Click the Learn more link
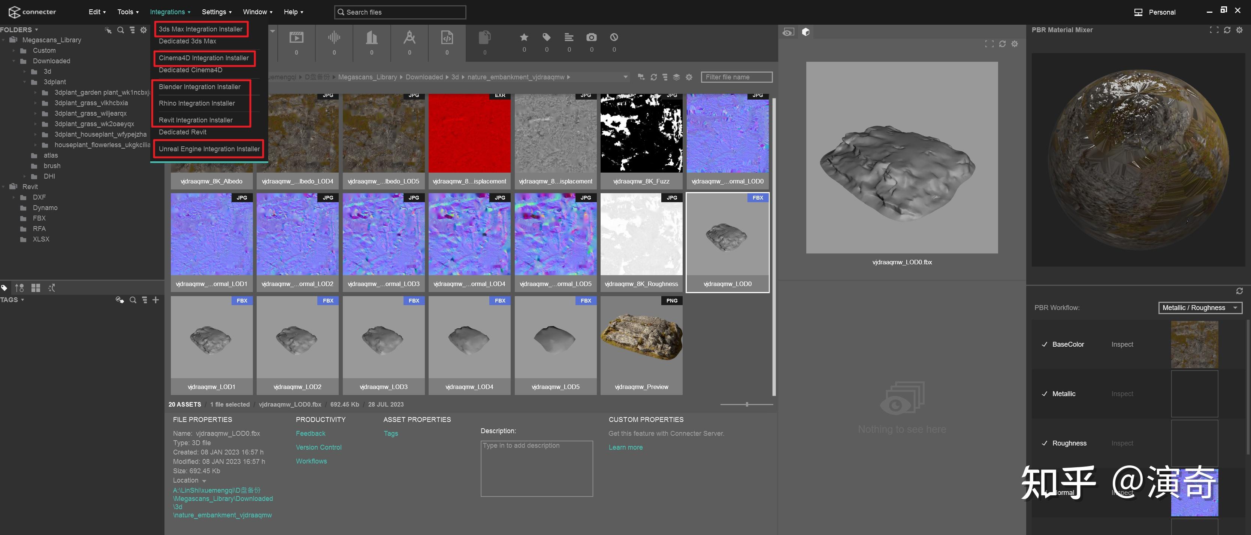This screenshot has height=535, width=1251. click(626, 448)
